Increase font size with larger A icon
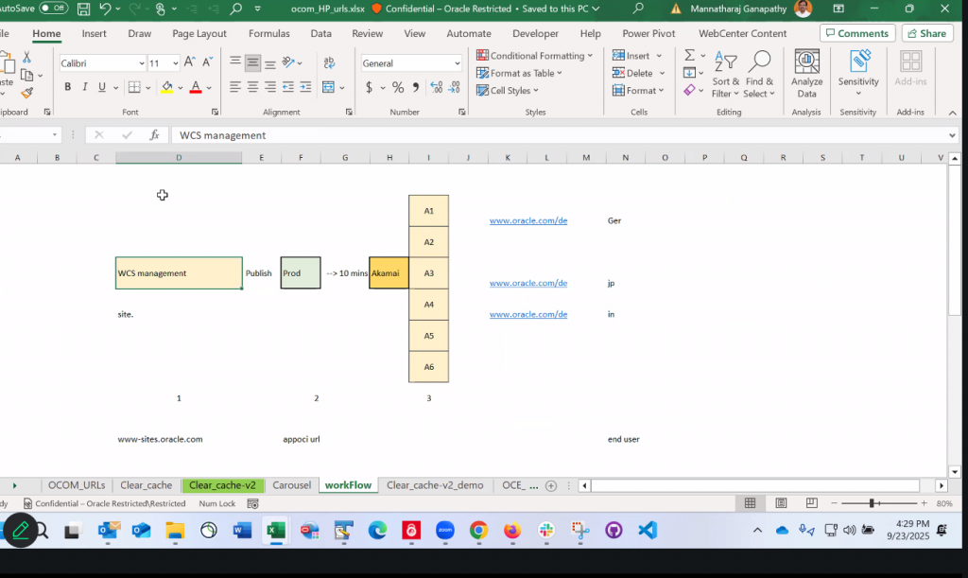Screen dimensions: 968x578 point(189,61)
